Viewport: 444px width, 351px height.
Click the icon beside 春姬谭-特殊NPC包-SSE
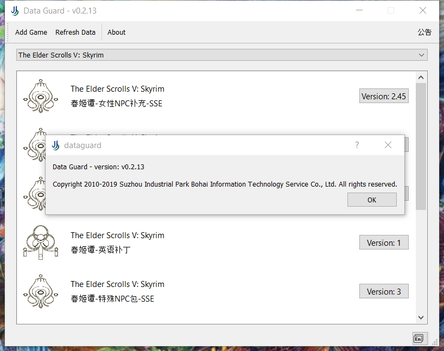(41, 291)
